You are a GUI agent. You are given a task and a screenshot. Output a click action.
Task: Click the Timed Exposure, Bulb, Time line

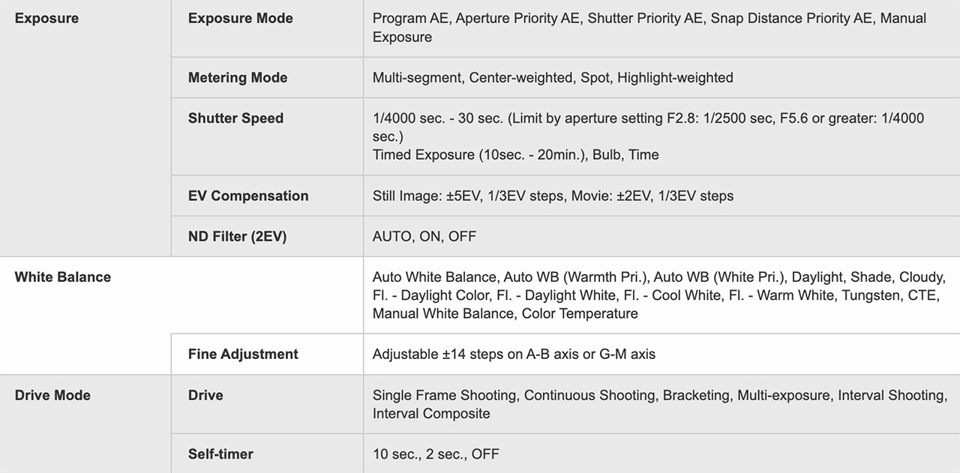[515, 155]
